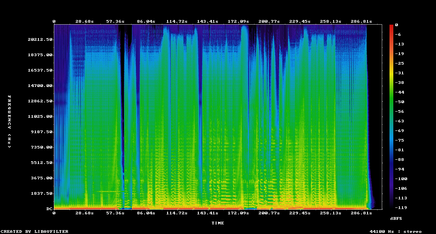Click the dBFS unit label under the legend
Screen dimensions: 436x234
[x=396, y=218]
